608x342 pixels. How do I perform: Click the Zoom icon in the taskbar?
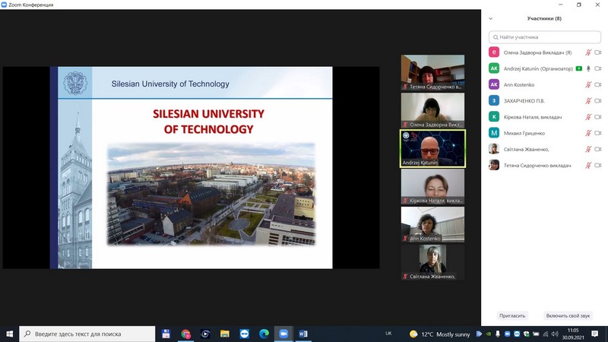click(283, 334)
